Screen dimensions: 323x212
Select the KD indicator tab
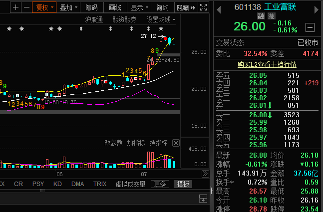tap(57, 184)
